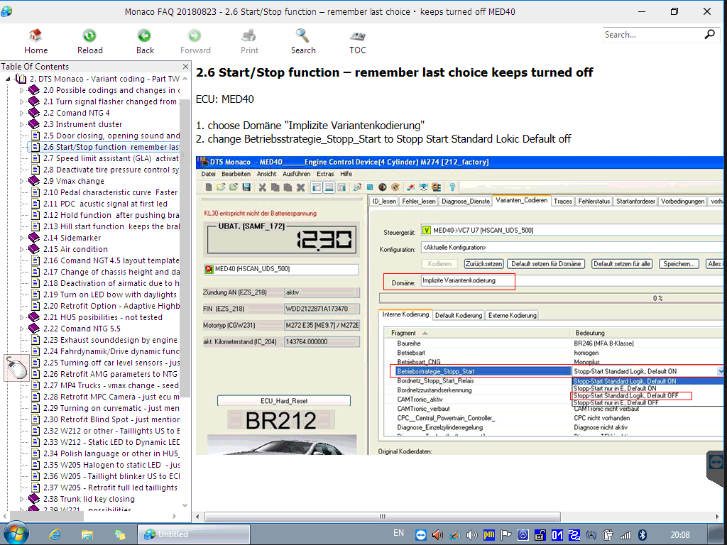Expand '2.21 HU5 posibilities' node
This screenshot has height=545, width=727.
coord(21,317)
